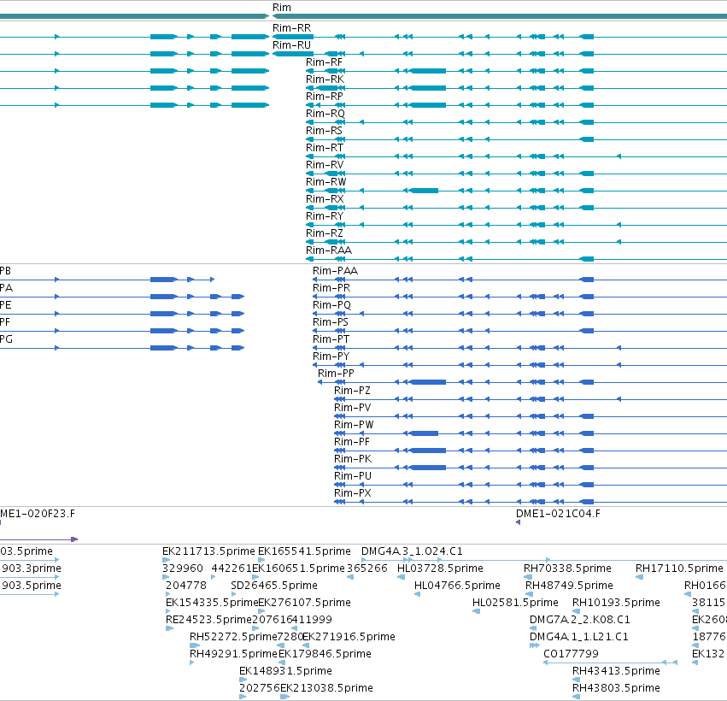727x701 pixels.
Task: Click the Rim-RF transcript name
Action: 324,62
